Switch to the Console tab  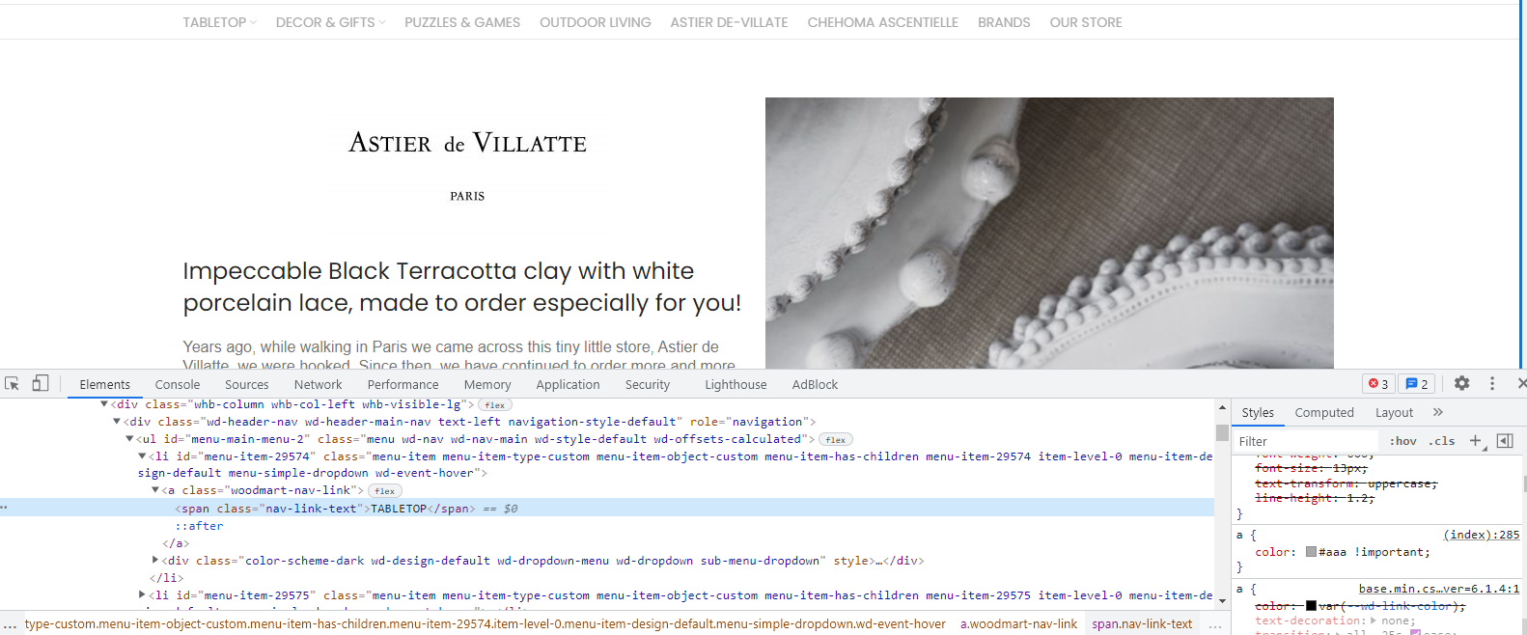pyautogui.click(x=178, y=384)
